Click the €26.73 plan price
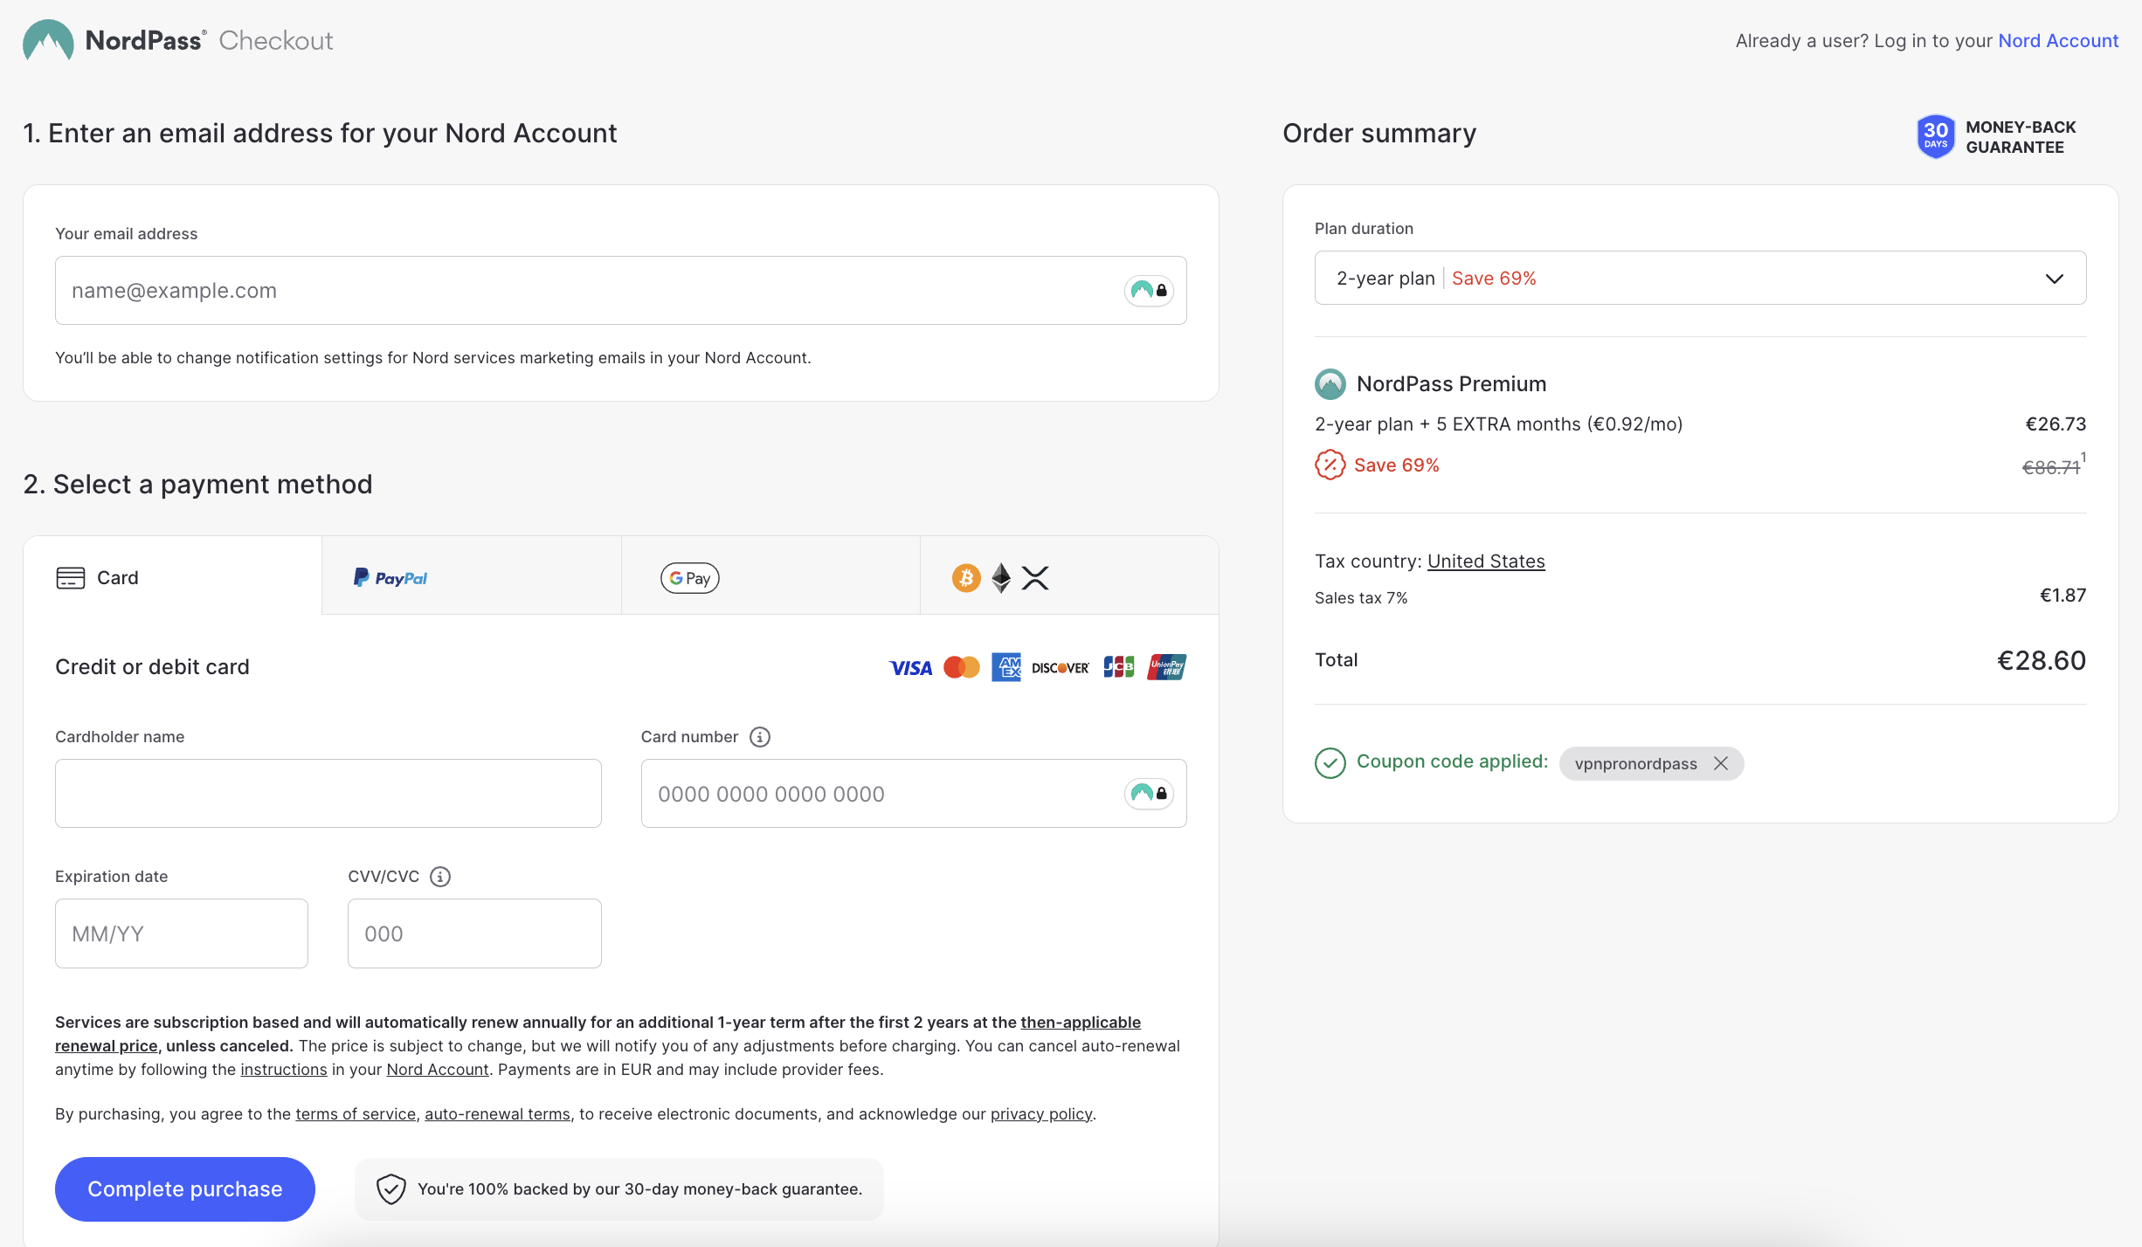The height and width of the screenshot is (1247, 2142). (2056, 424)
